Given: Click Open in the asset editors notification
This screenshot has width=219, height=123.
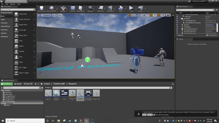Looking at the screenshot, I should coord(144,115).
